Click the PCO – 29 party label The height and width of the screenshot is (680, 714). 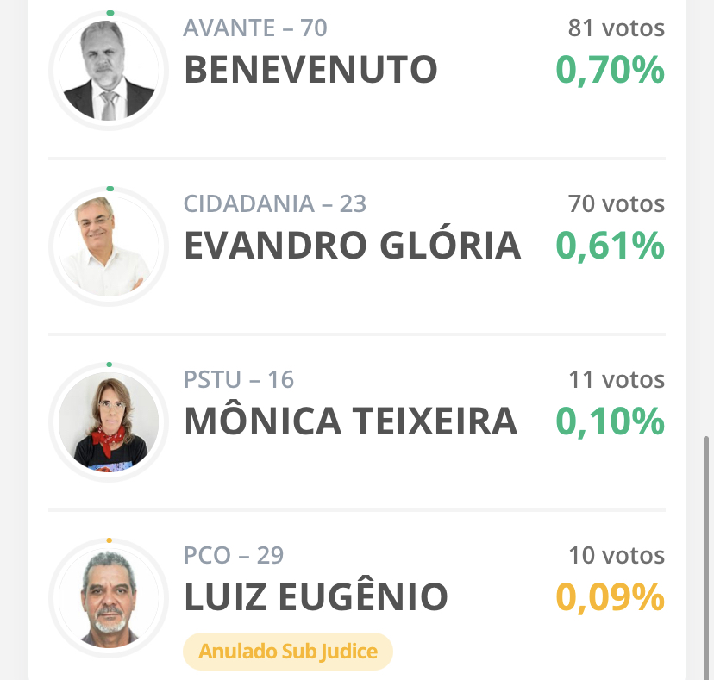click(x=234, y=555)
